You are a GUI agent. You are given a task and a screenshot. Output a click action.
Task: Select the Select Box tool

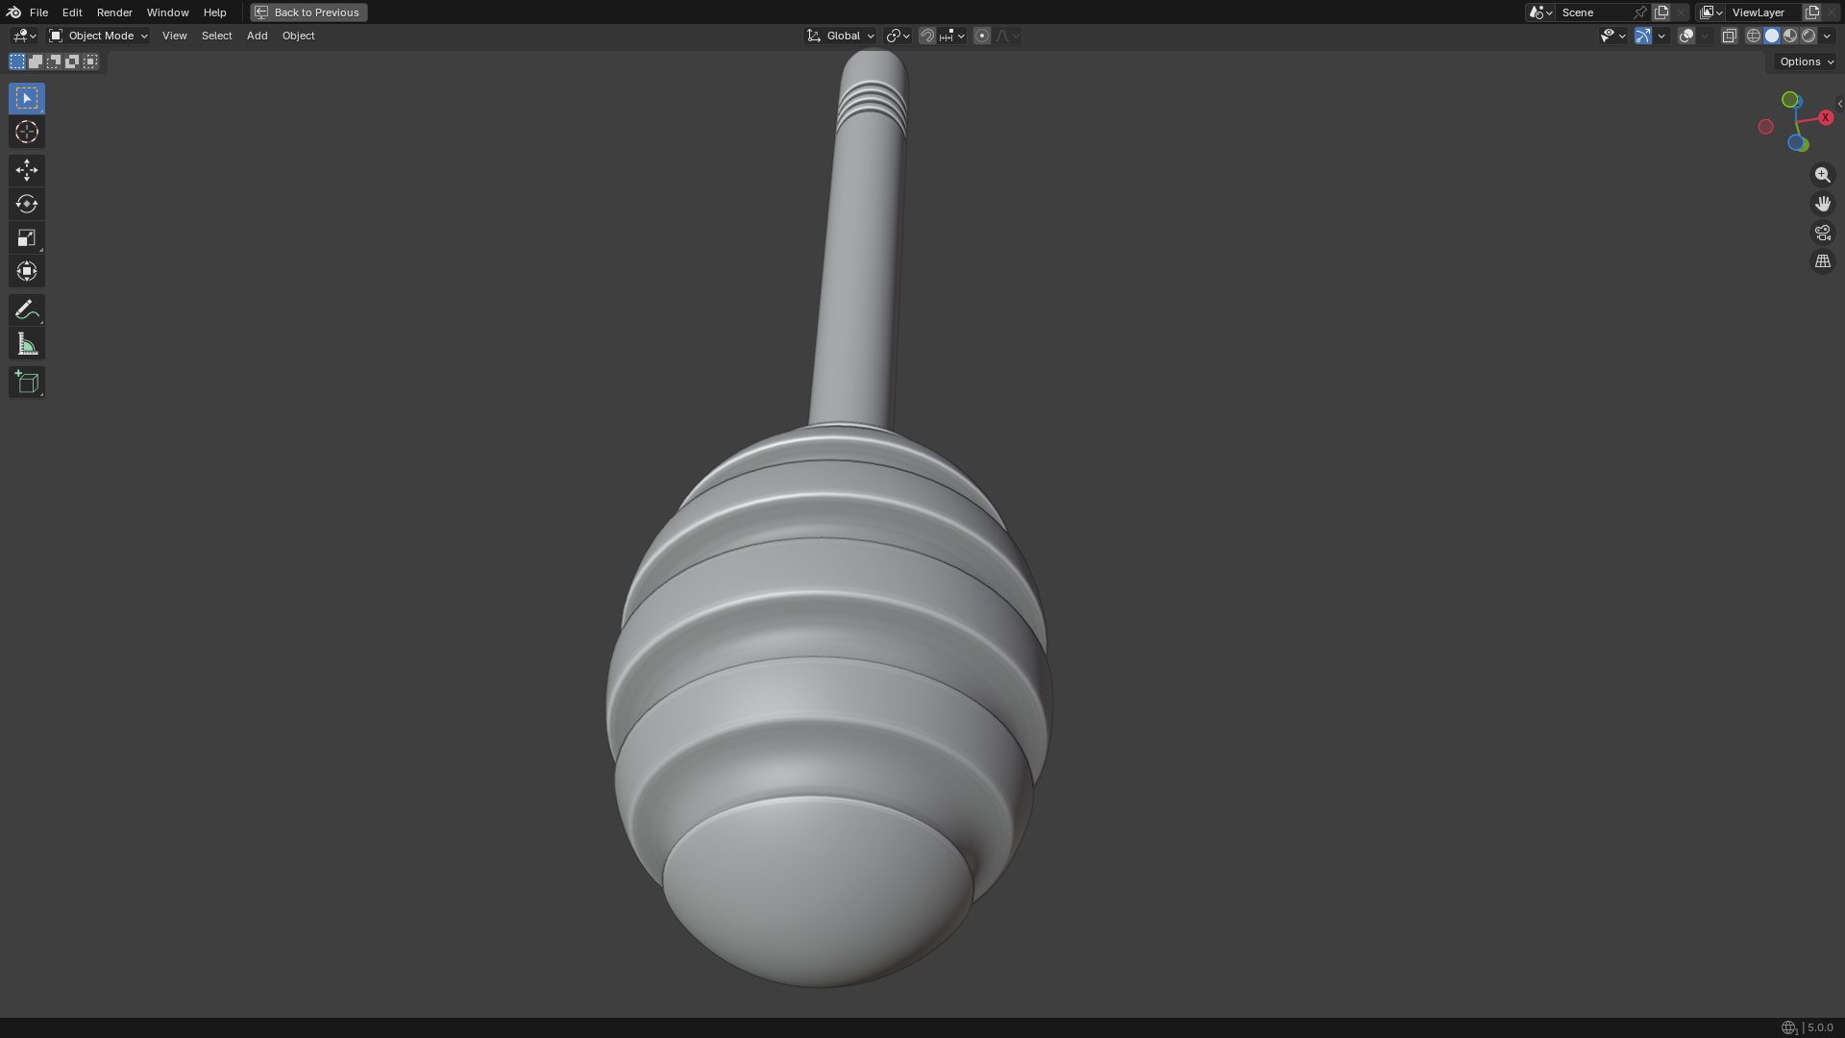[x=27, y=98]
